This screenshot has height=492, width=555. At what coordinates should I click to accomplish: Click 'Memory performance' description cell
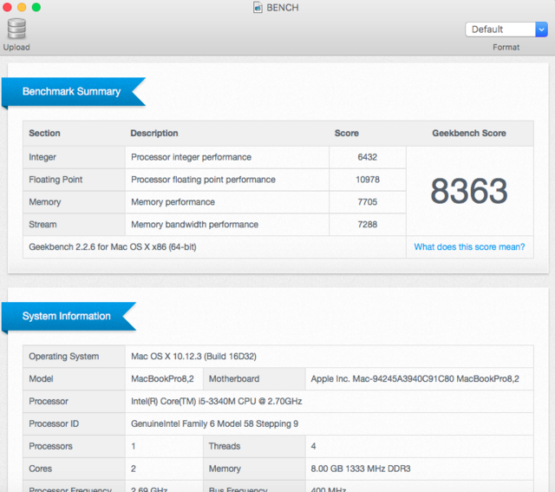(227, 202)
